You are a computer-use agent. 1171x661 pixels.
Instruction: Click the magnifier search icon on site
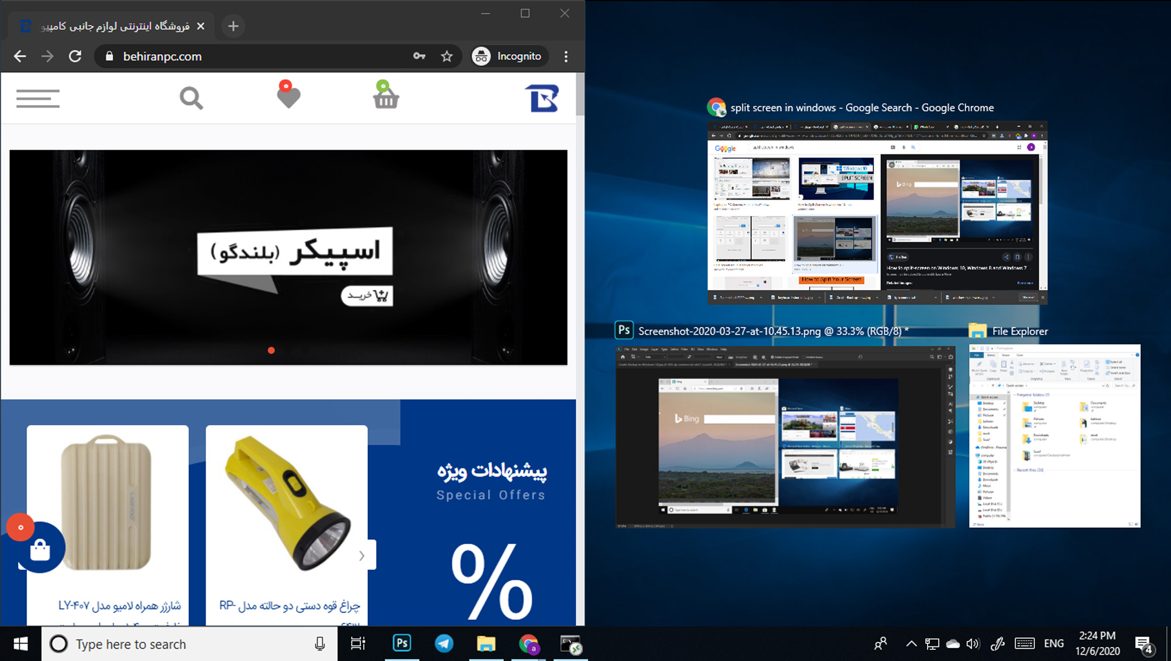tap(191, 98)
